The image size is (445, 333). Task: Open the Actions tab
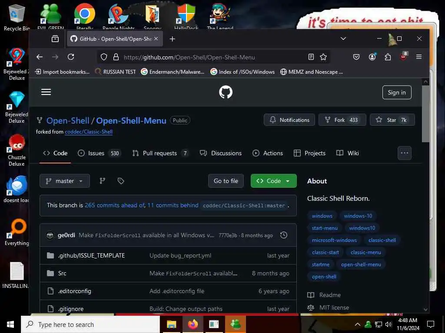pos(268,153)
